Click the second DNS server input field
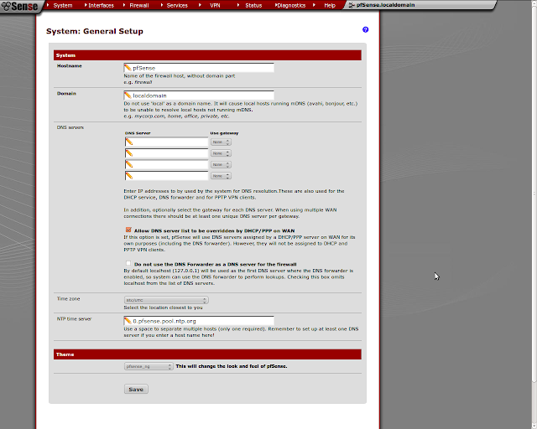Image resolution: width=537 pixels, height=429 pixels. pos(166,153)
